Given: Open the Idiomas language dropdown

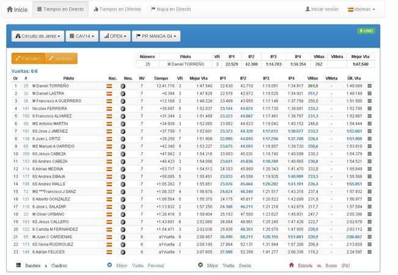Looking at the screenshot, I should 361,9.
